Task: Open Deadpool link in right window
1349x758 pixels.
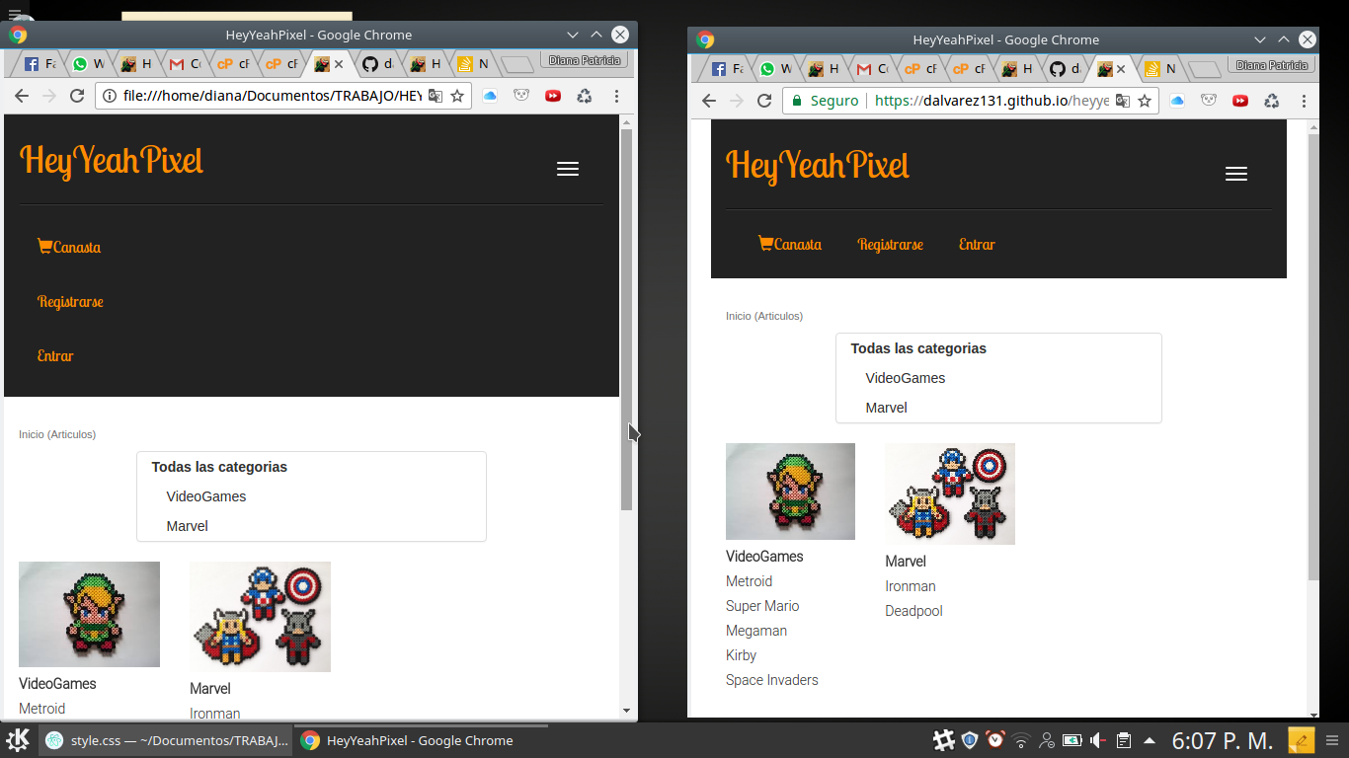Action: tap(914, 611)
